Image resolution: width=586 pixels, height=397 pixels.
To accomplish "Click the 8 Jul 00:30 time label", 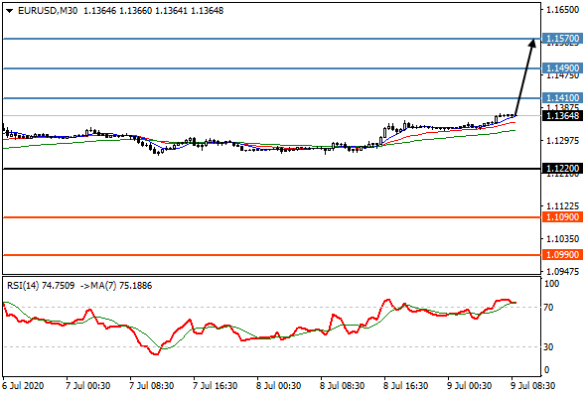I will point(278,386).
